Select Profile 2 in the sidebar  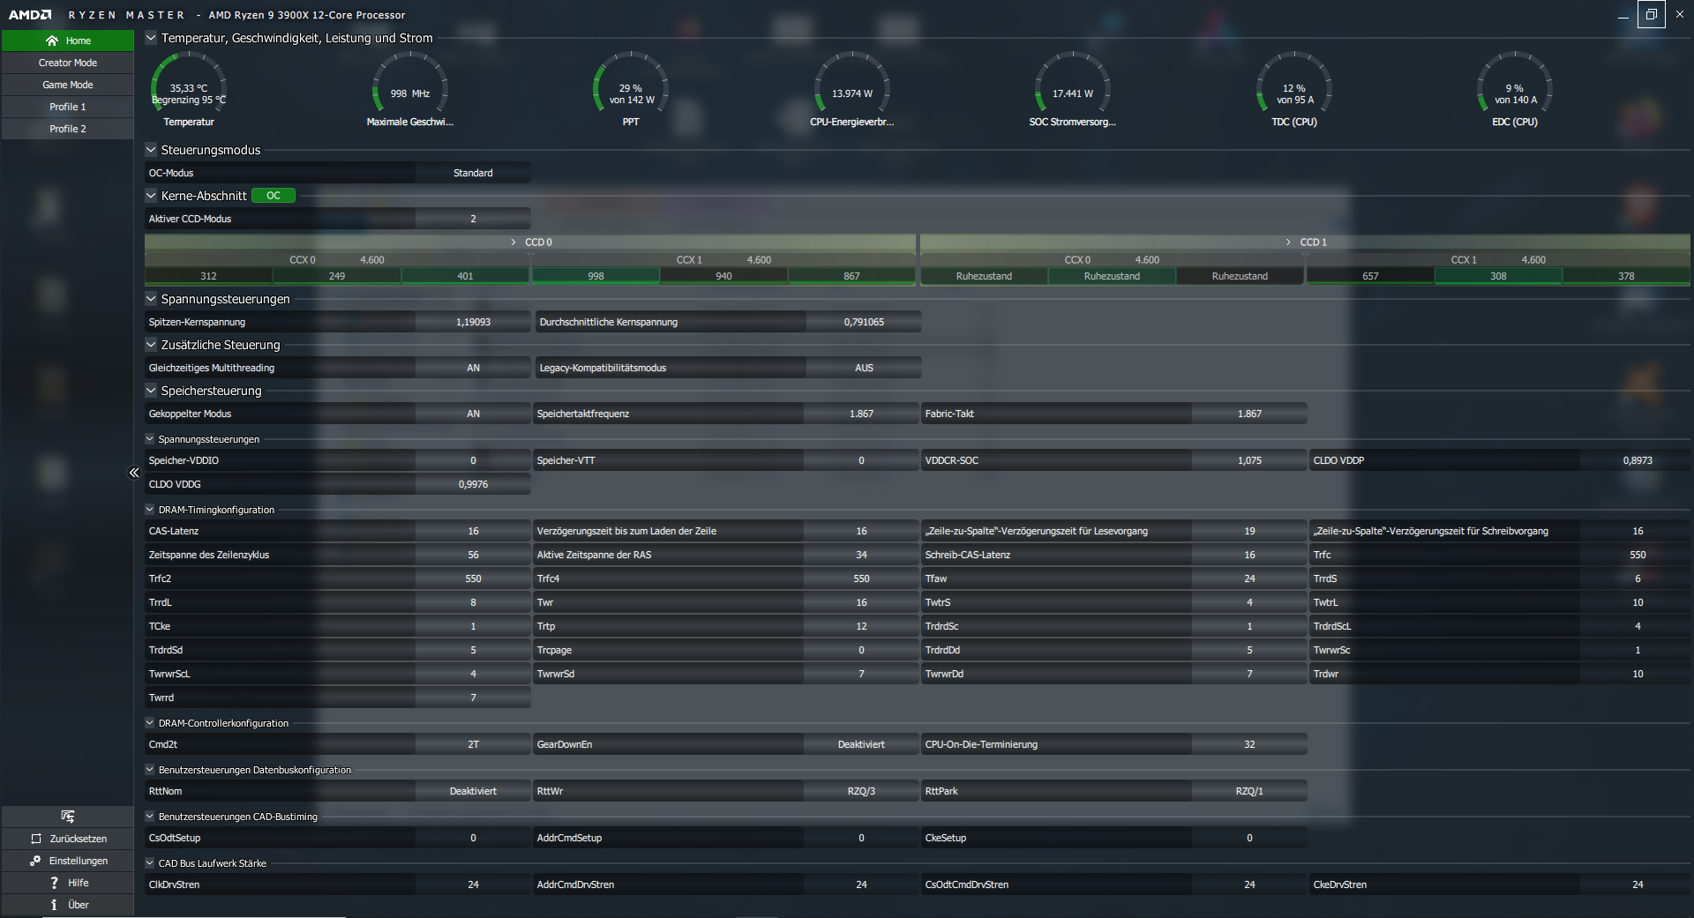(x=68, y=129)
